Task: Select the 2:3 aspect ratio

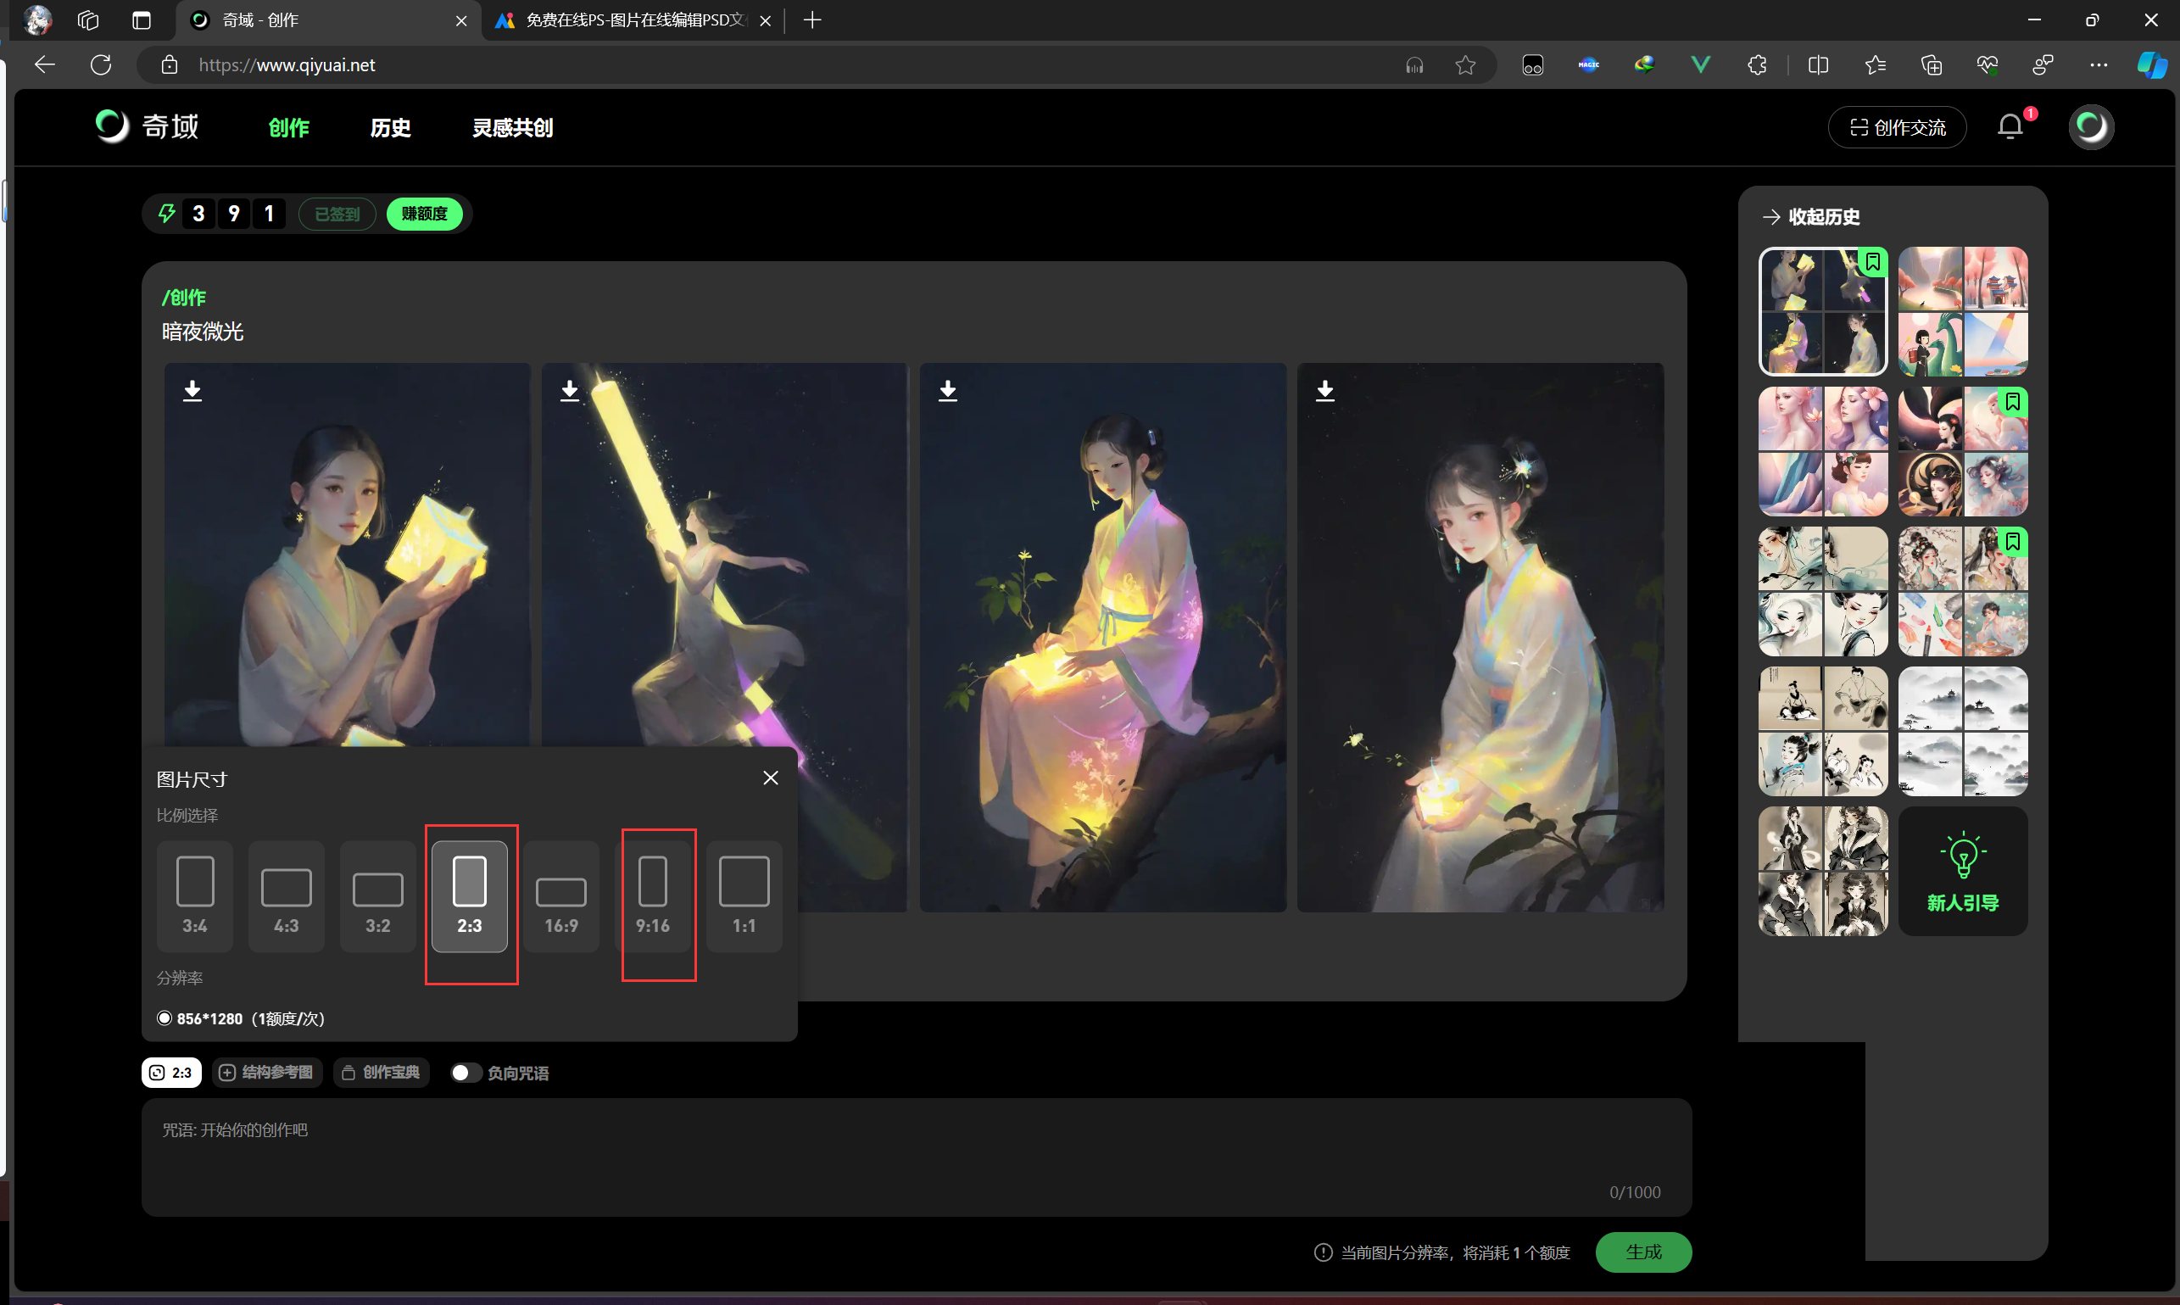Action: pyautogui.click(x=470, y=896)
